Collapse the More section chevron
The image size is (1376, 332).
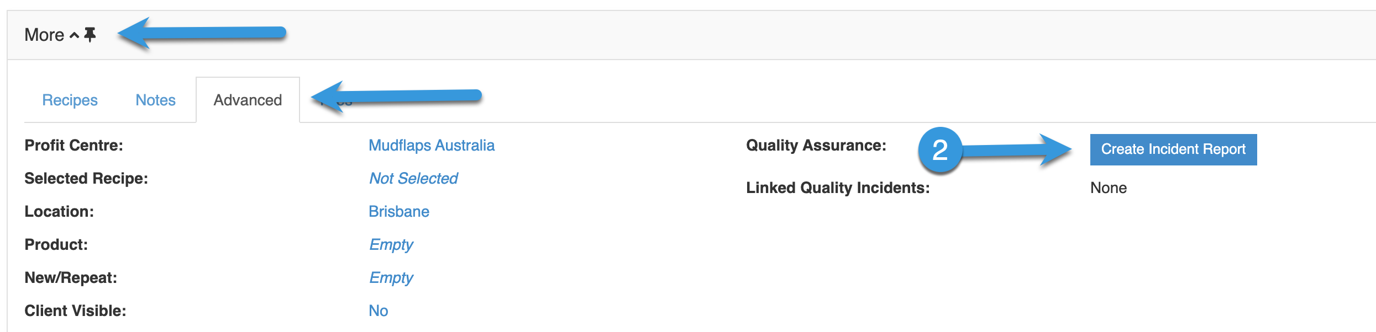click(x=74, y=36)
